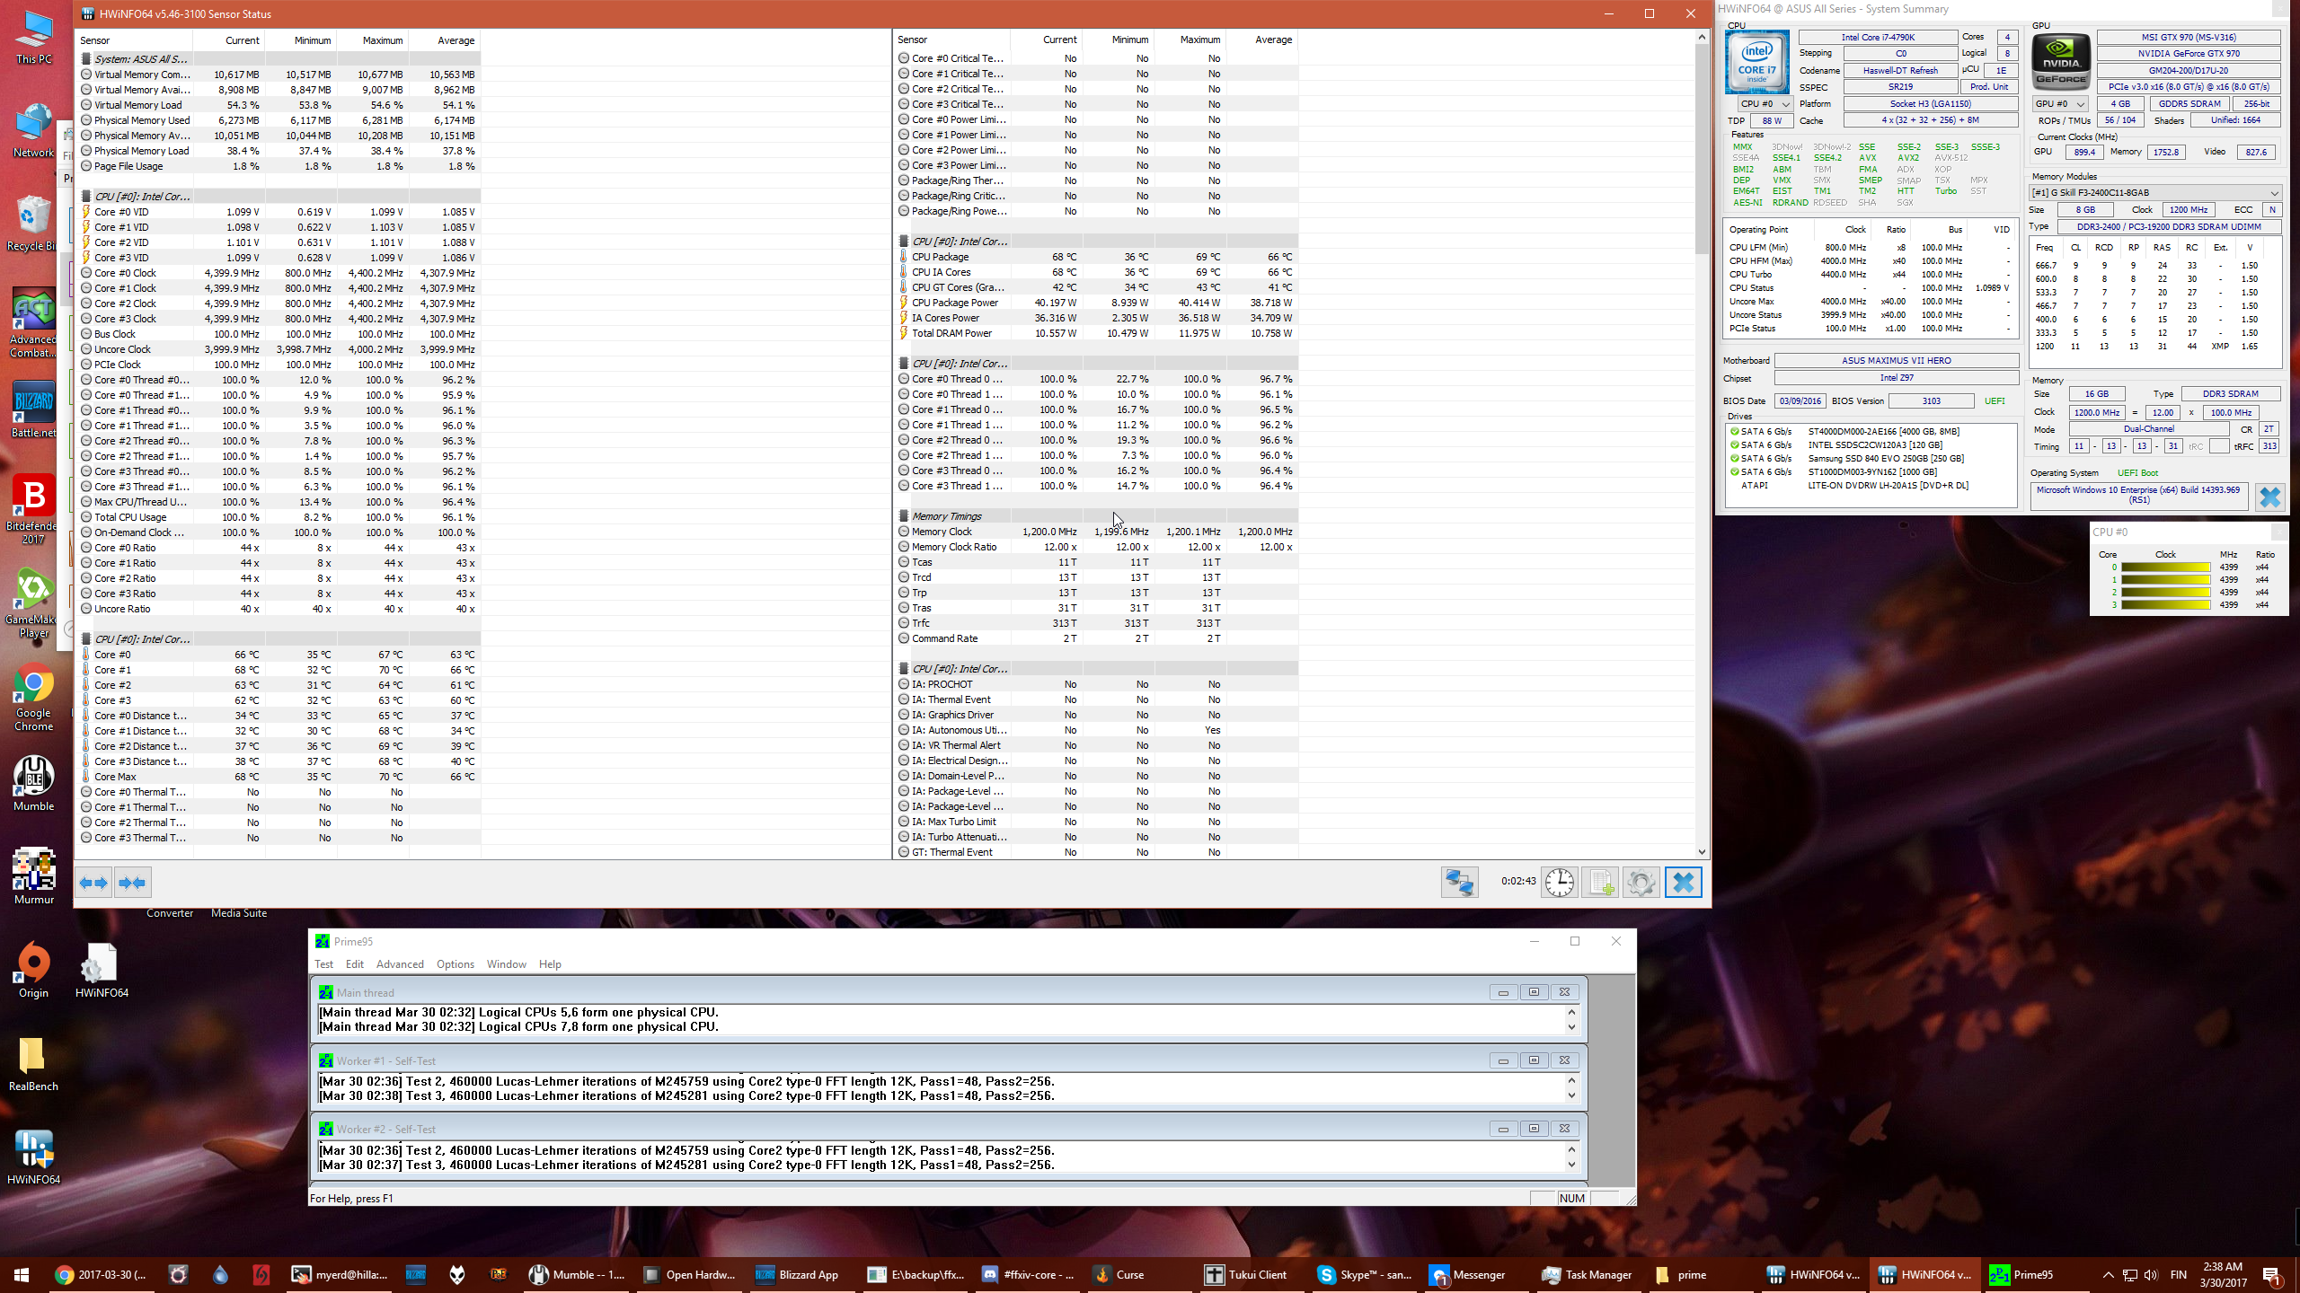Click the shrink sensor columns arrows button

pyautogui.click(x=132, y=883)
